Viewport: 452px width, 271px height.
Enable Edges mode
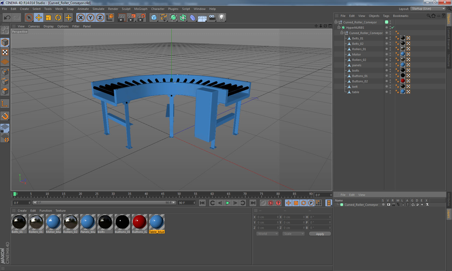coord(5,81)
